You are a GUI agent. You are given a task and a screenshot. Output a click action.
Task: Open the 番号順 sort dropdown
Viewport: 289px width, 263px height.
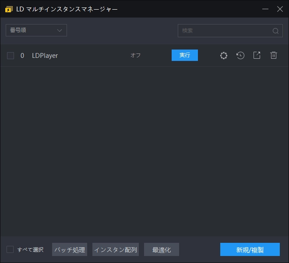36,30
